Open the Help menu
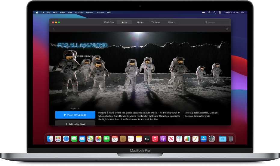The height and width of the screenshot is (166, 280). pyautogui.click(x=109, y=13)
